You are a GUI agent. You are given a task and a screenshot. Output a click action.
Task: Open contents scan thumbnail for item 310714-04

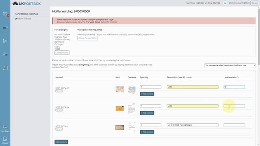point(132,108)
